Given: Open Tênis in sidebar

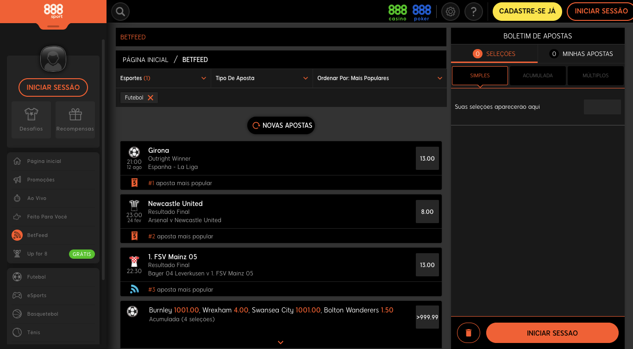Looking at the screenshot, I should [53, 332].
